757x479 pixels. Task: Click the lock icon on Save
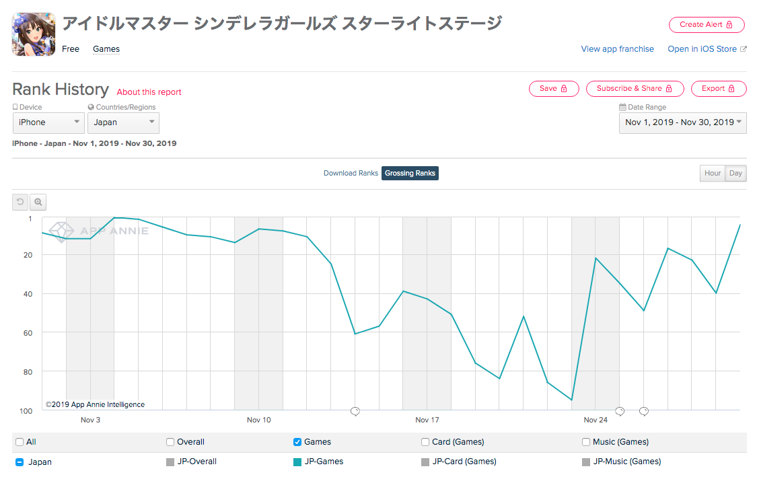(564, 89)
